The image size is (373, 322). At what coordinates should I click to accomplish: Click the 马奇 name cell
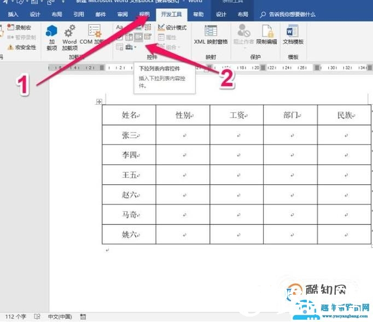(129, 214)
